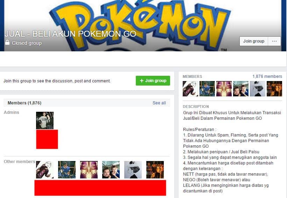Image resolution: width=287 pixels, height=198 pixels.
Task: Click the Closed group lock icon
Action: coord(7,42)
